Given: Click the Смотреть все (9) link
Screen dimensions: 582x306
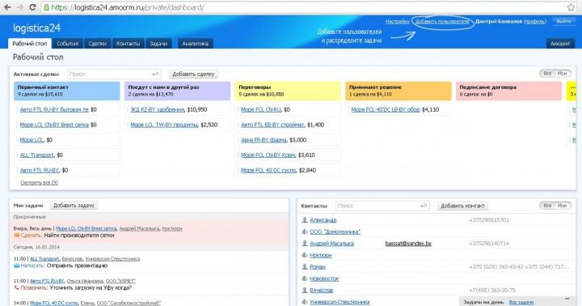Looking at the screenshot, I should (x=40, y=183).
